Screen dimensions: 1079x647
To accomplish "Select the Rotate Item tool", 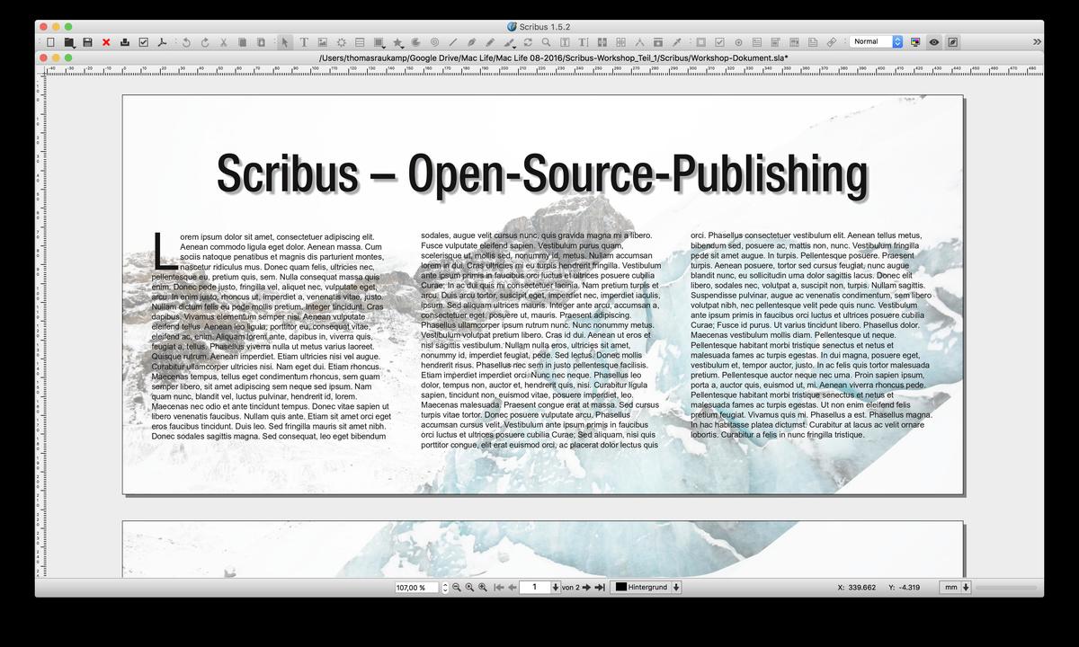I will tap(528, 42).
